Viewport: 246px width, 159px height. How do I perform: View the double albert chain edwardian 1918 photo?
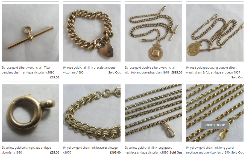(153, 33)
